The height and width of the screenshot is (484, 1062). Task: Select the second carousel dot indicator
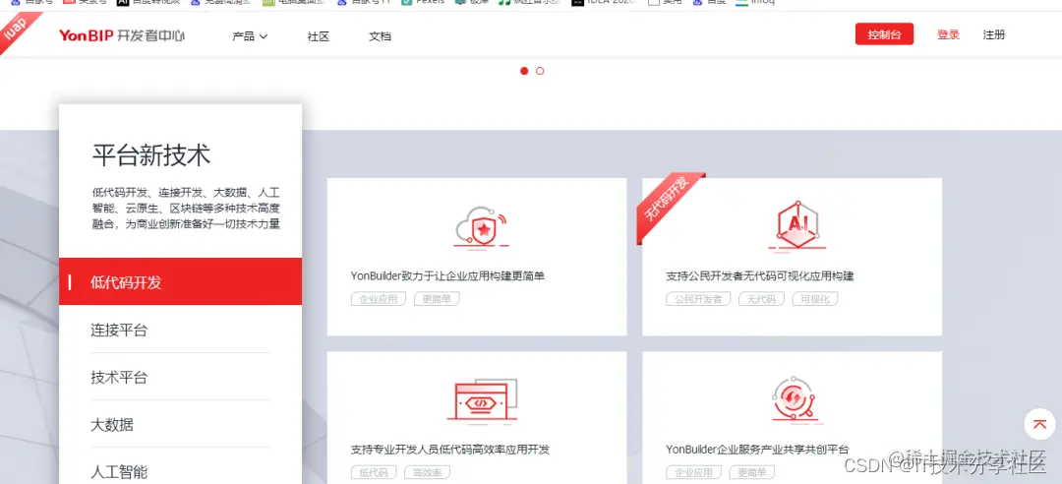540,71
